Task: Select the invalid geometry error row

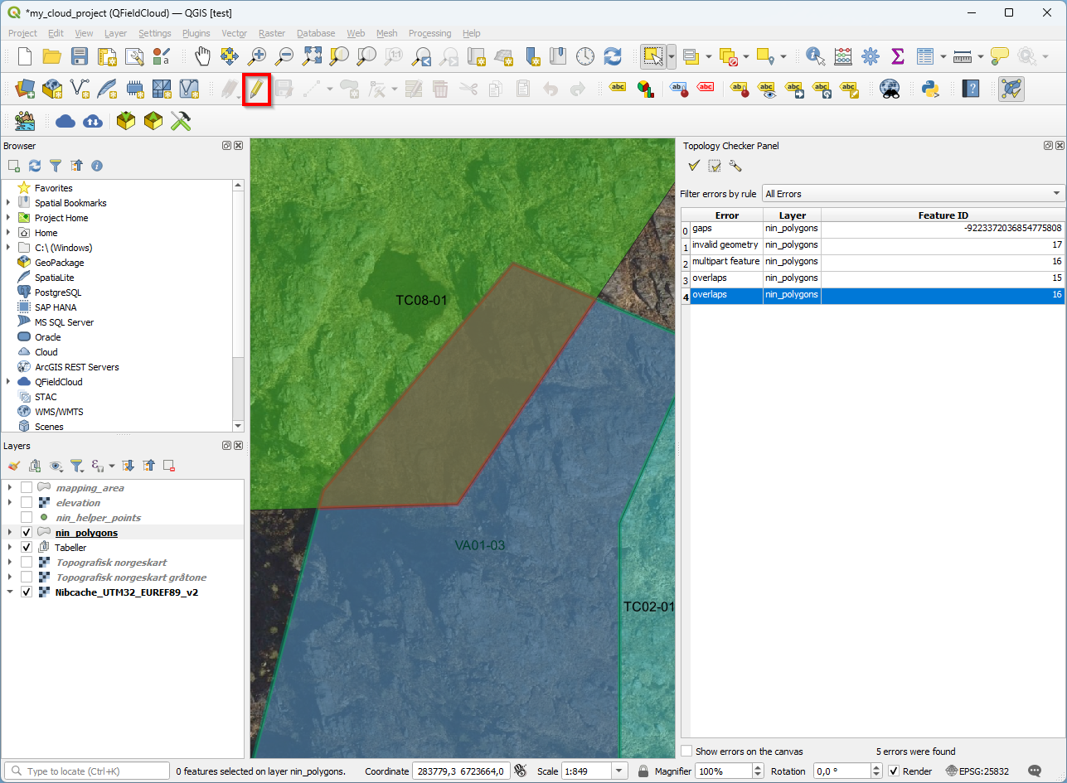Action: click(x=725, y=245)
